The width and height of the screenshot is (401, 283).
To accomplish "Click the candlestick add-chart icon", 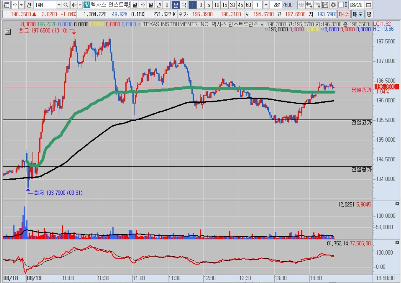I will point(309,5).
